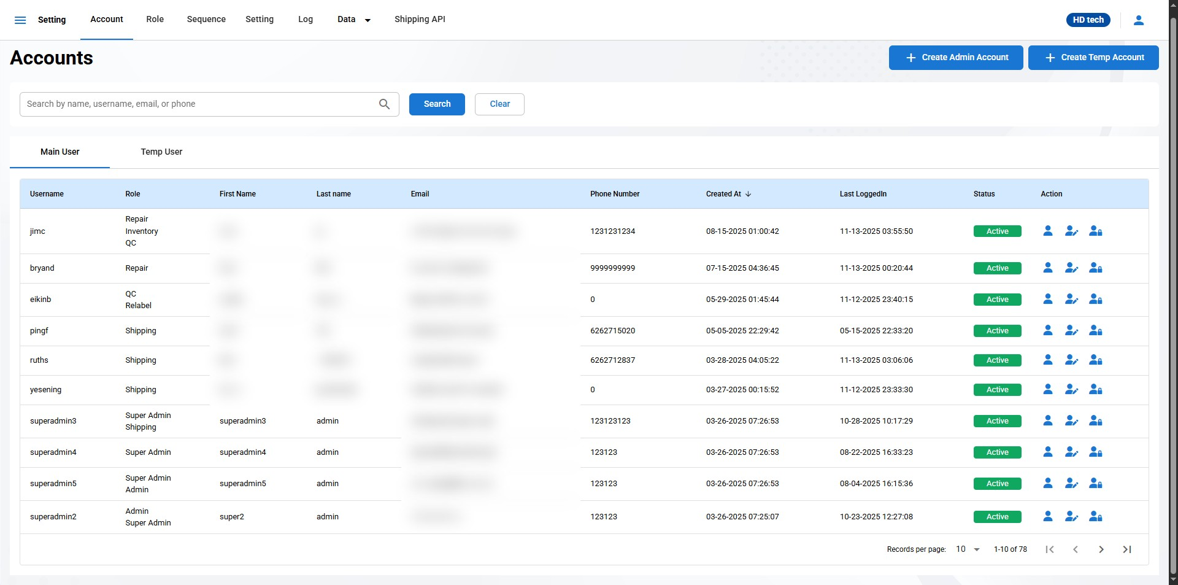Click lock user icon for eikinb
The height and width of the screenshot is (585, 1178).
coord(1095,300)
